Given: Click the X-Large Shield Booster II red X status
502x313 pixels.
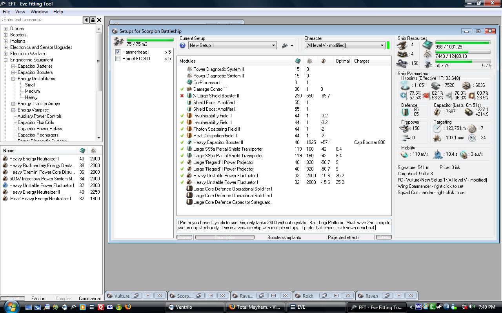Looking at the screenshot, I should click(182, 96).
